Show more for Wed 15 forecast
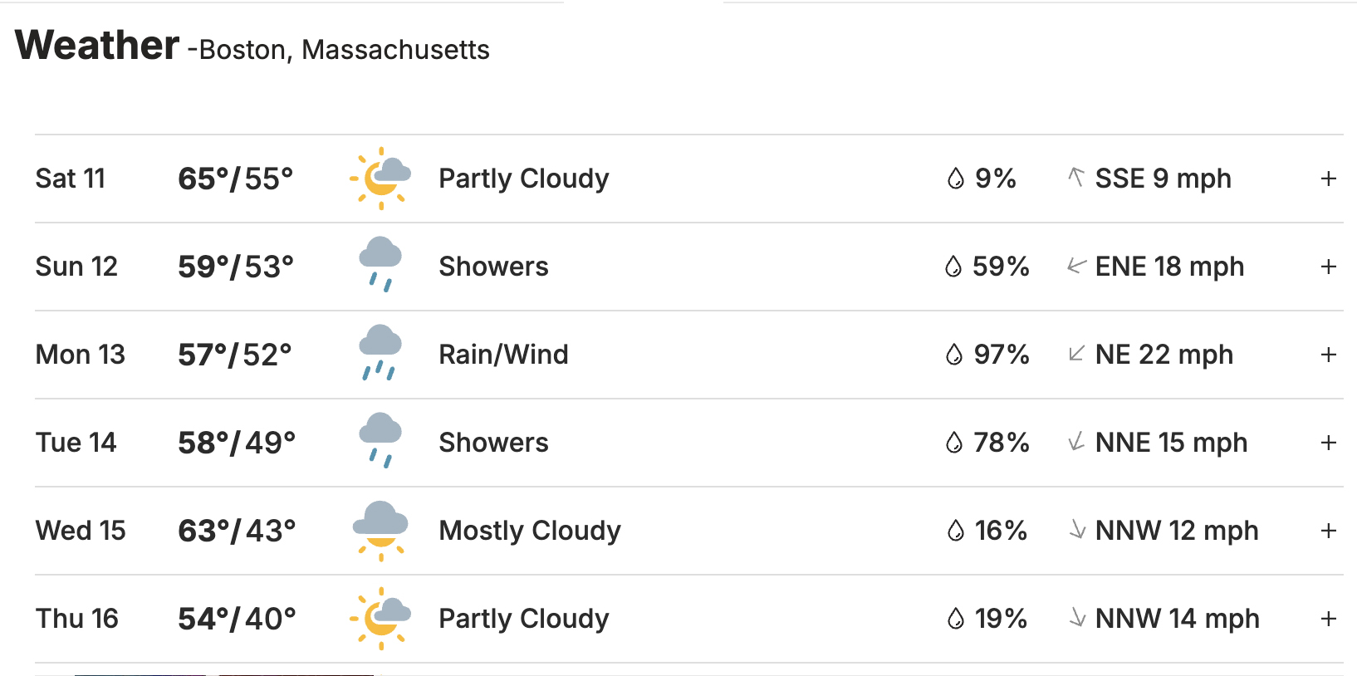The height and width of the screenshot is (676, 1357). (1329, 531)
